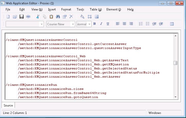Apply bulleted list
The image size is (186, 118).
[x=148, y=24]
